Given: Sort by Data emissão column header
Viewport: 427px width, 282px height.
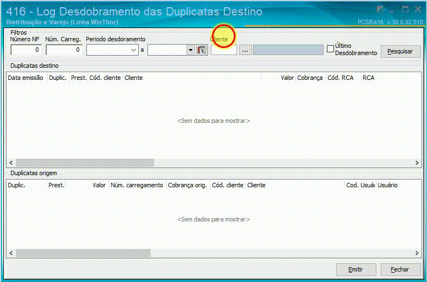Looking at the screenshot, I should (27, 78).
